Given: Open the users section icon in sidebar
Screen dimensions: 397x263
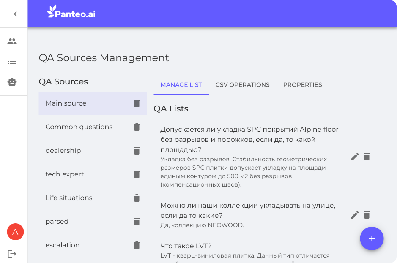Looking at the screenshot, I should 12,41.
